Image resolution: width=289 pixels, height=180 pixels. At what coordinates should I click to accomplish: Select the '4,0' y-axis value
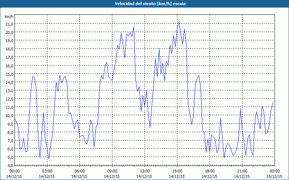[10, 166]
